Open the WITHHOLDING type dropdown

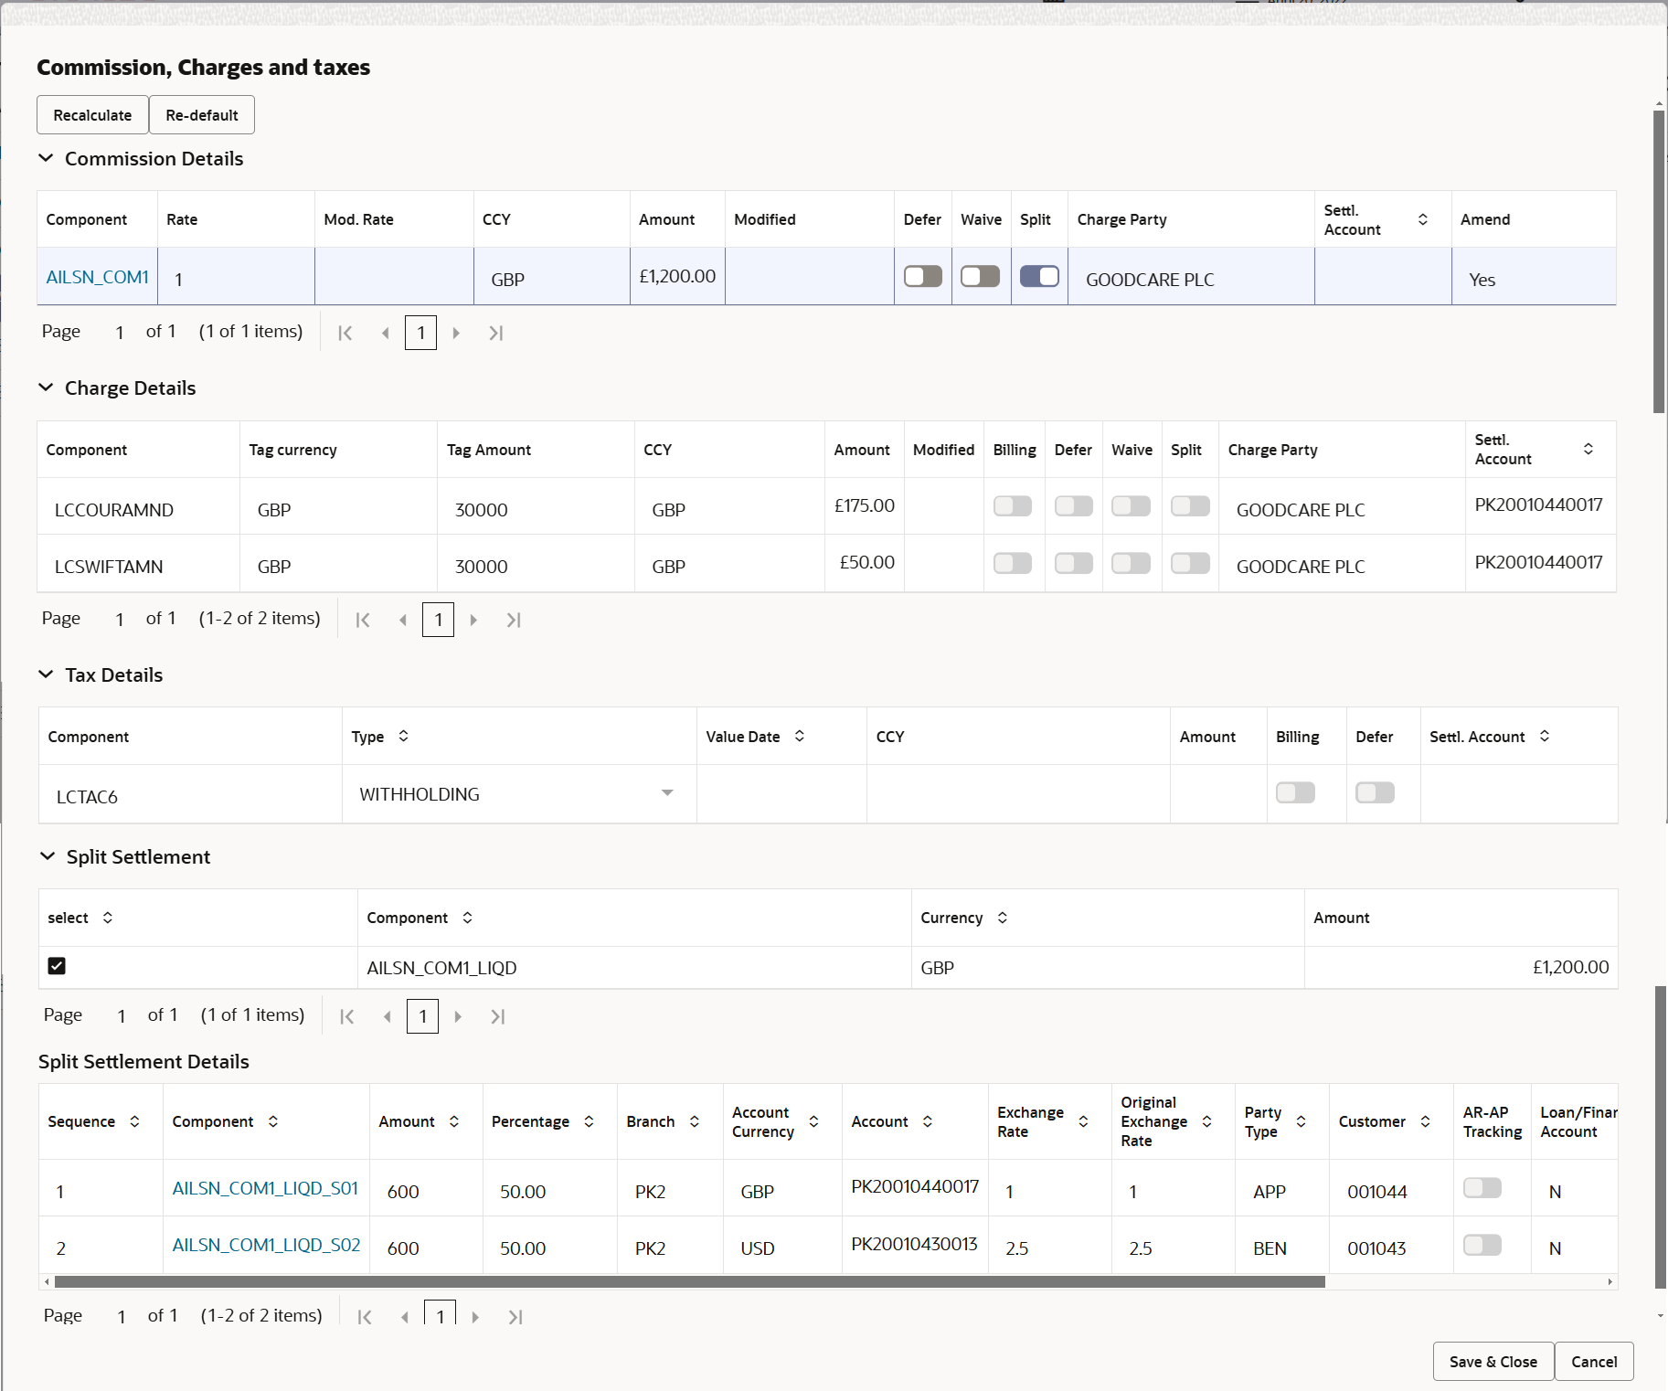click(x=667, y=793)
